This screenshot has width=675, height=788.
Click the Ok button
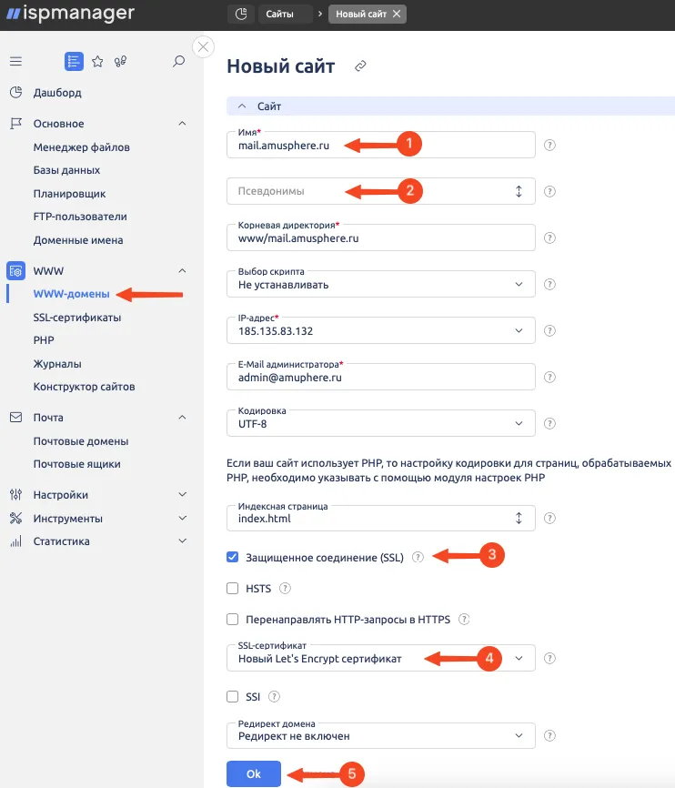(x=253, y=774)
